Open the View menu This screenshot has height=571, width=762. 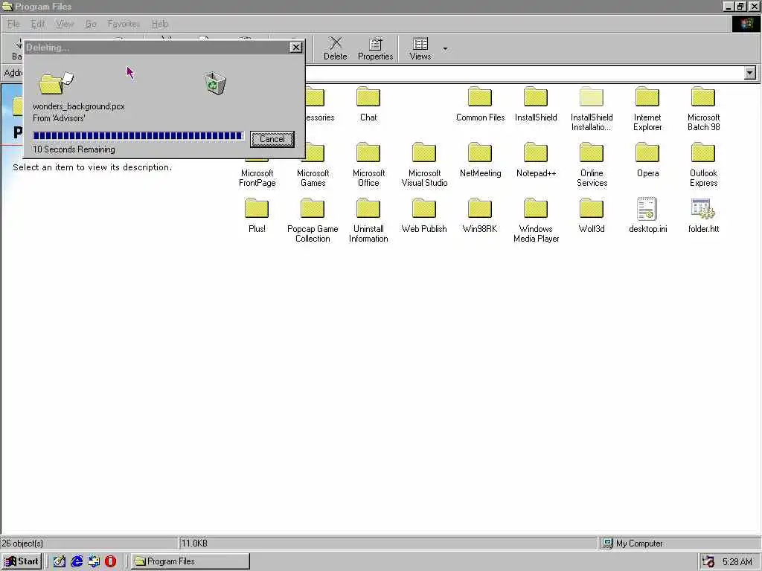[x=65, y=23]
